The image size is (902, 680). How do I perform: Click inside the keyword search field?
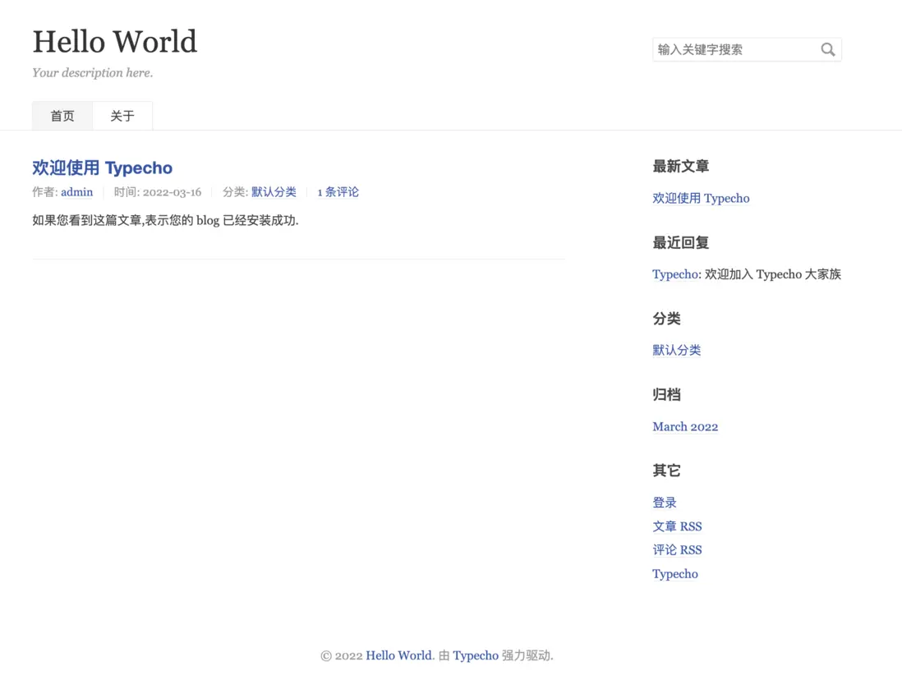click(x=731, y=49)
